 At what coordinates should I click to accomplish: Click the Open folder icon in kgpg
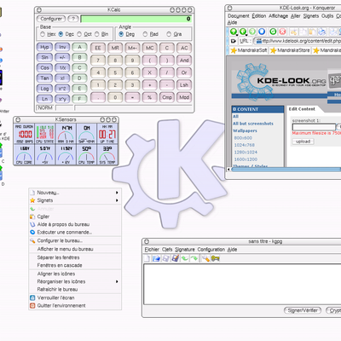[x=156, y=258]
